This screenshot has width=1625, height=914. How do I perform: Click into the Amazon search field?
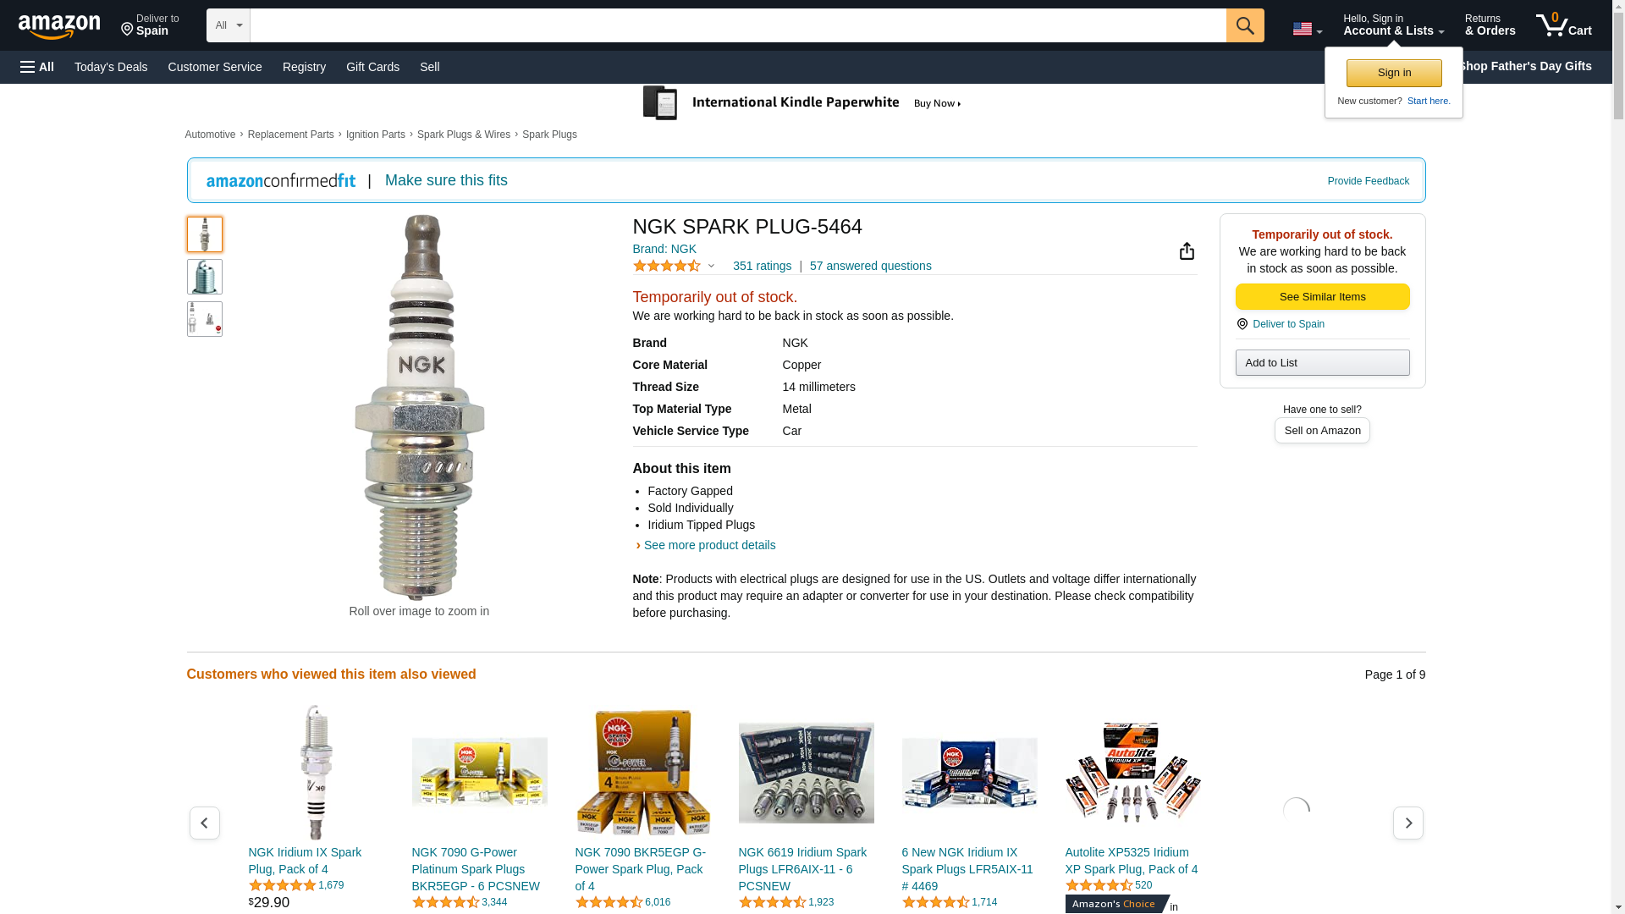tap(736, 25)
